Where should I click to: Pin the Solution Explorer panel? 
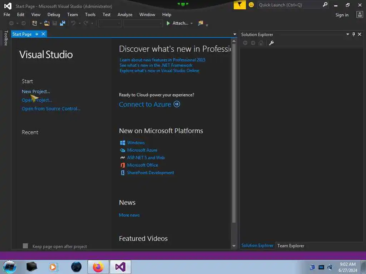click(x=353, y=34)
